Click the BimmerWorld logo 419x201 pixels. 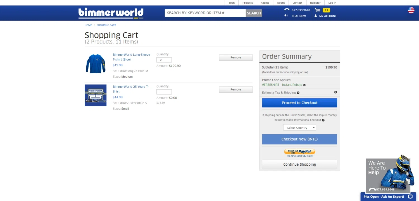(x=111, y=13)
